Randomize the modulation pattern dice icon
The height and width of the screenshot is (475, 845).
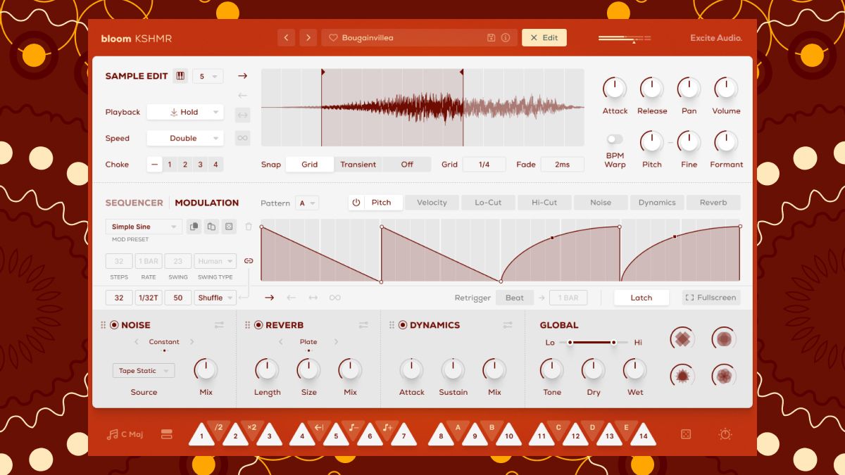tap(229, 227)
